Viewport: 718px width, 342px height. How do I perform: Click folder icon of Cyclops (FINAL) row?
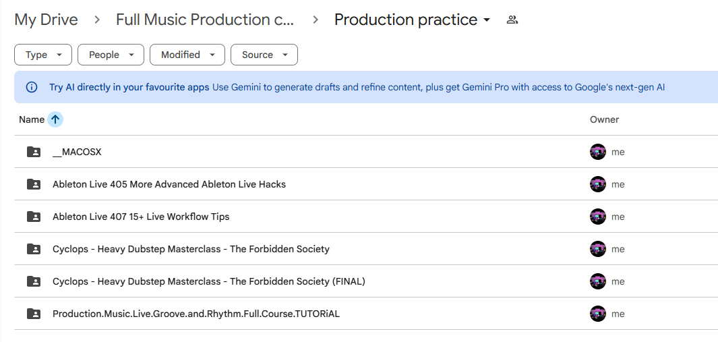coord(34,281)
